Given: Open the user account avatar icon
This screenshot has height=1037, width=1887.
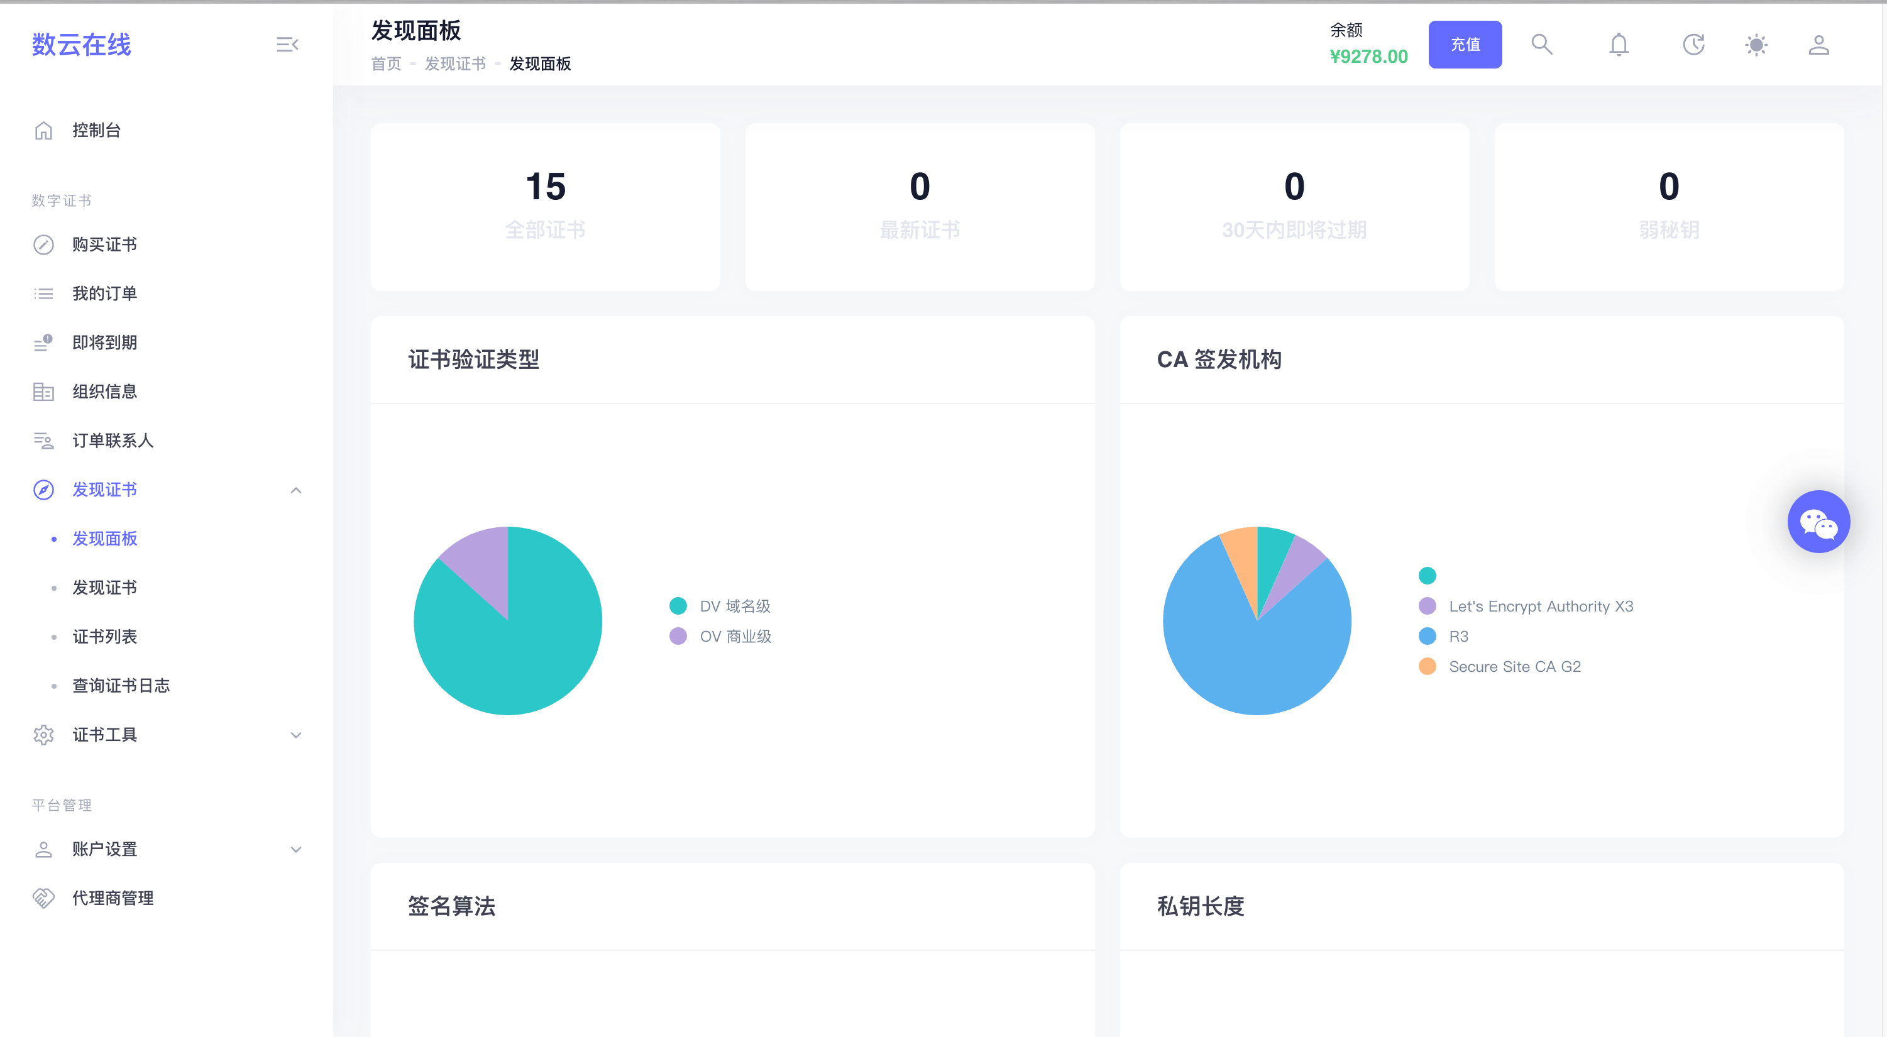Looking at the screenshot, I should pyautogui.click(x=1818, y=45).
